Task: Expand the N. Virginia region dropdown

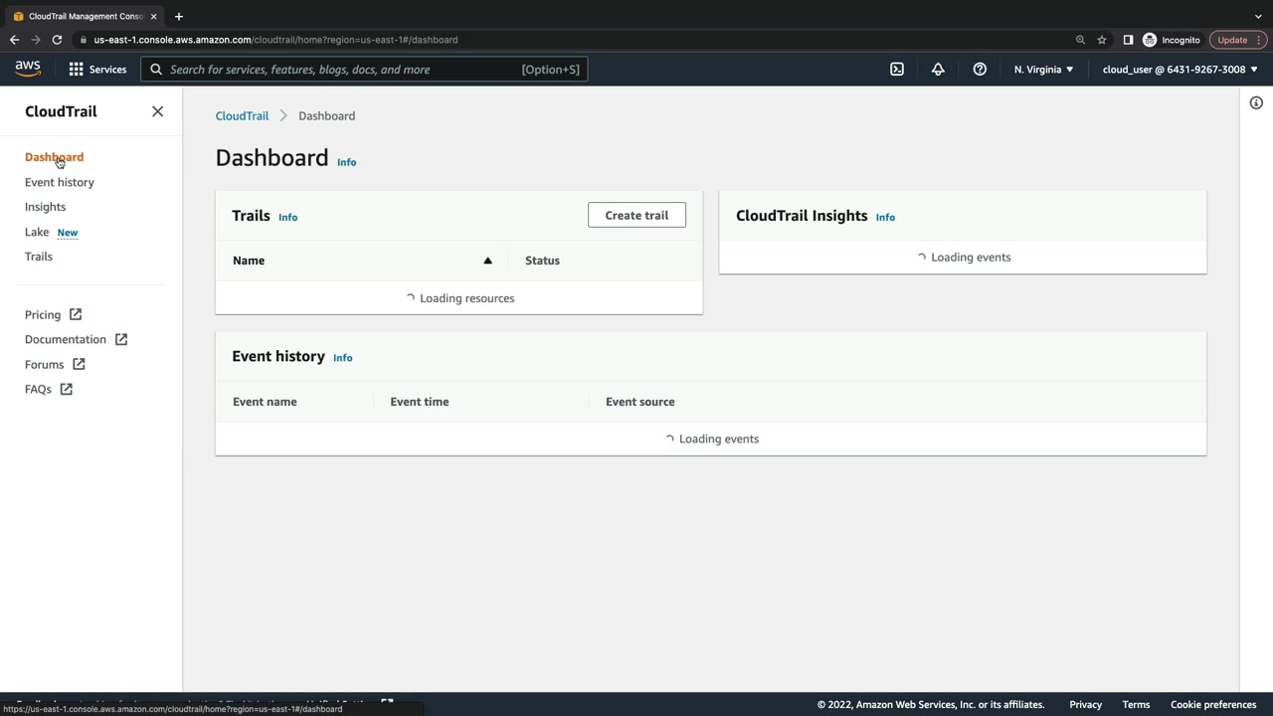Action: pos(1043,70)
